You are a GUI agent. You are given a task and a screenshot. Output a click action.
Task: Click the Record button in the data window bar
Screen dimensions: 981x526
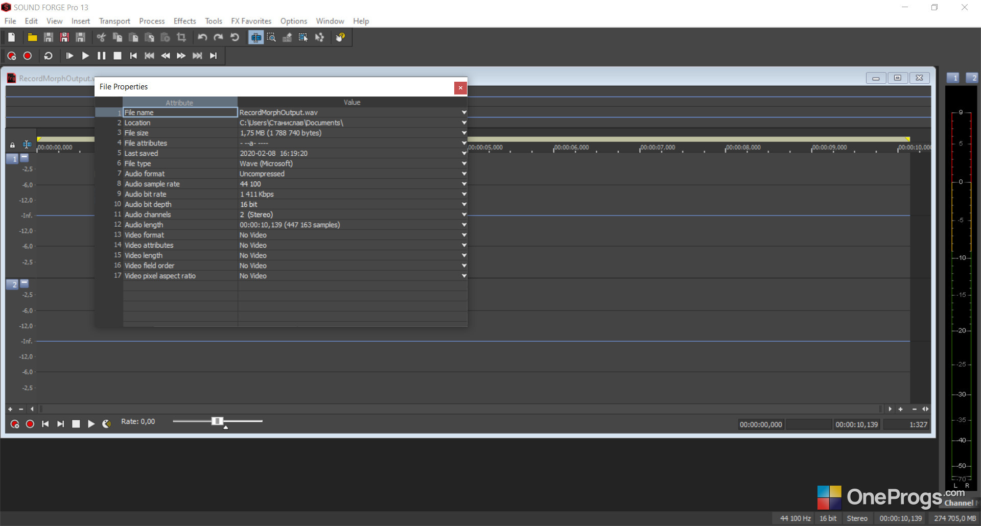point(30,424)
